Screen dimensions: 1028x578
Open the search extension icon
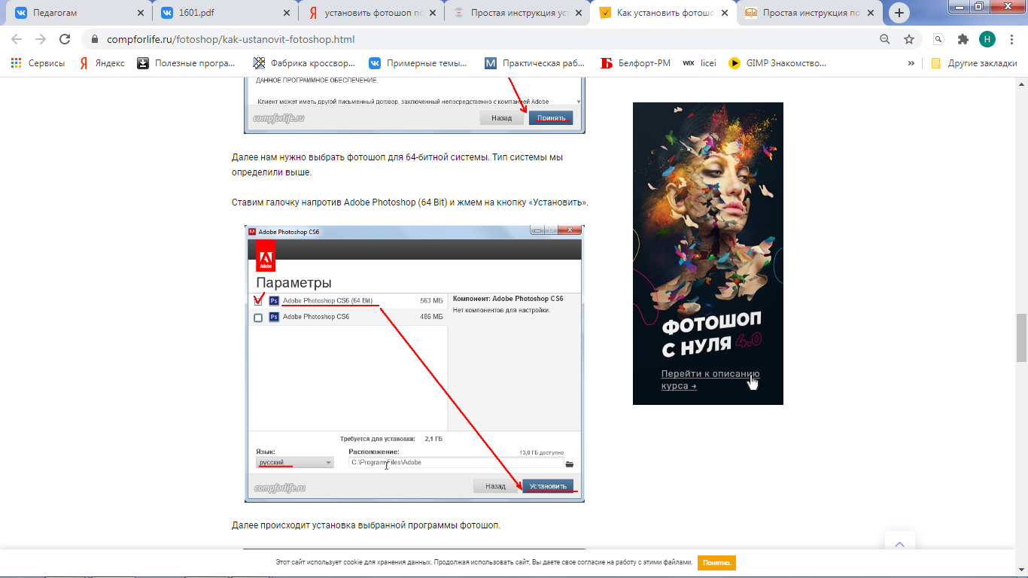point(938,39)
